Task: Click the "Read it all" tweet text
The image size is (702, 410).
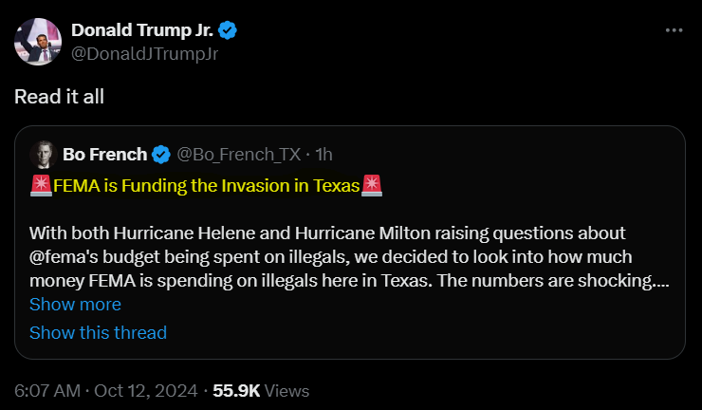Action: (60, 96)
